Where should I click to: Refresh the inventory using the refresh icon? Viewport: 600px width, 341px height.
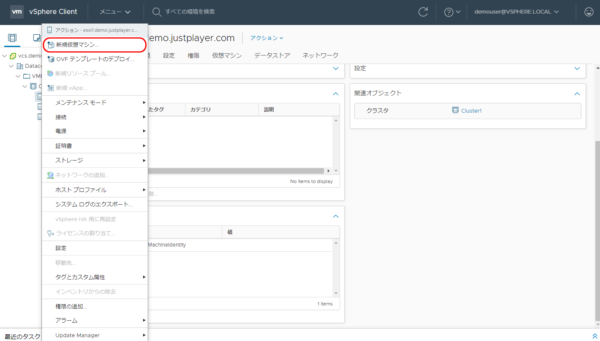pos(423,11)
